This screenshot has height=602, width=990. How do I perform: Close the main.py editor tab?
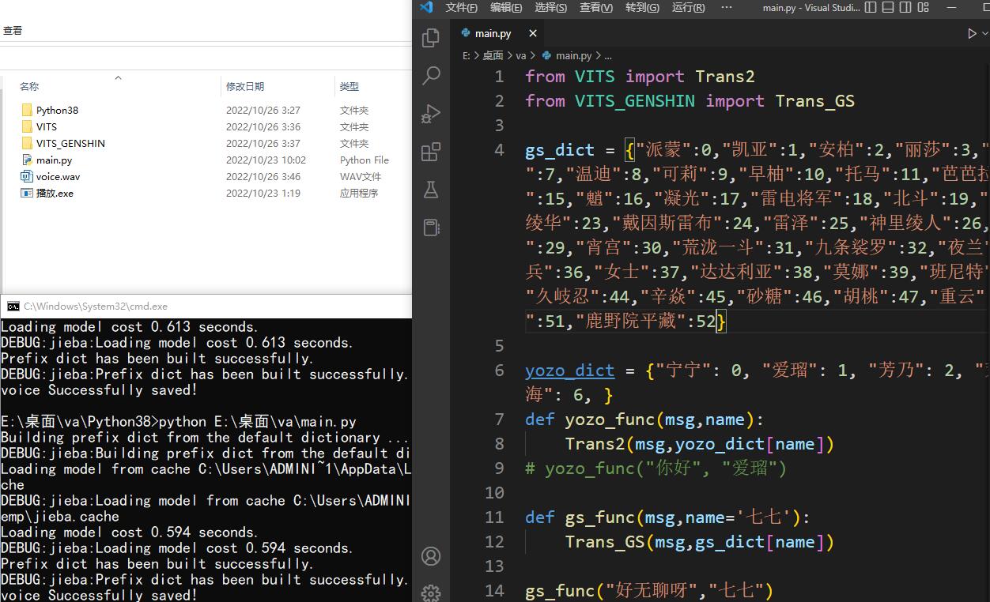point(533,33)
